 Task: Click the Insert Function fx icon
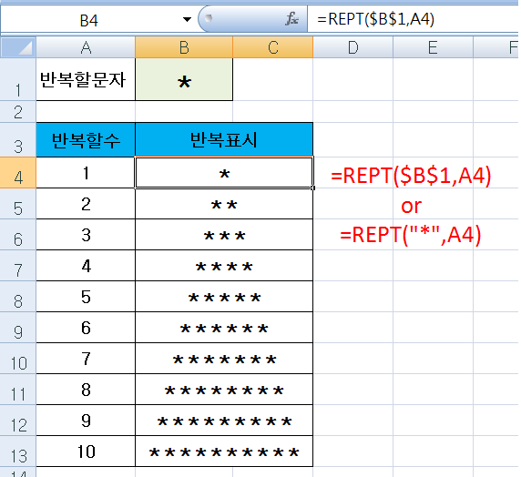[291, 19]
